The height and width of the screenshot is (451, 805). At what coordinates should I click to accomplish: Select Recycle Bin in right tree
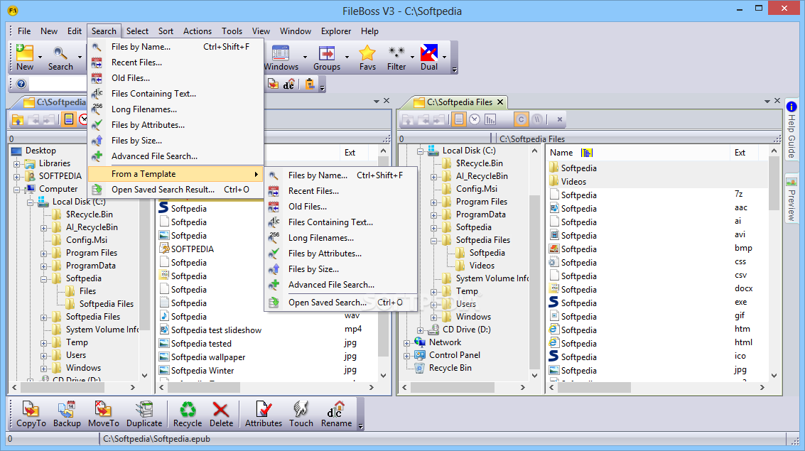[450, 368]
